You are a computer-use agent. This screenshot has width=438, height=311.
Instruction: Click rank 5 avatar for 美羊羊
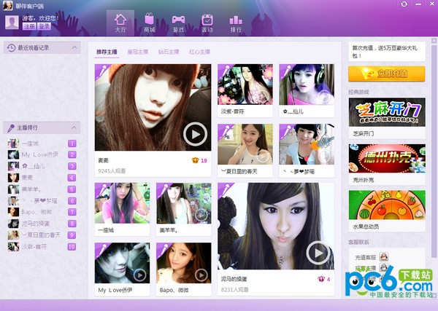click(x=13, y=189)
